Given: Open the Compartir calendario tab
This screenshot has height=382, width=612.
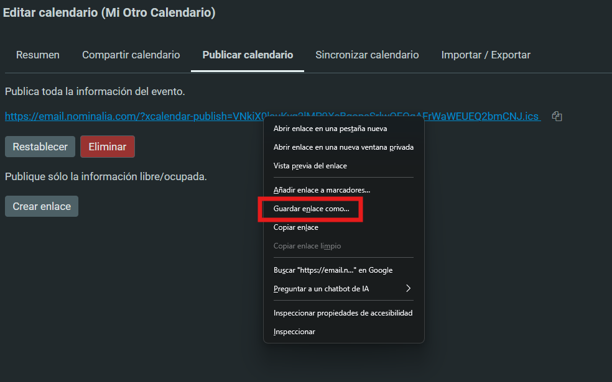Looking at the screenshot, I should (131, 55).
